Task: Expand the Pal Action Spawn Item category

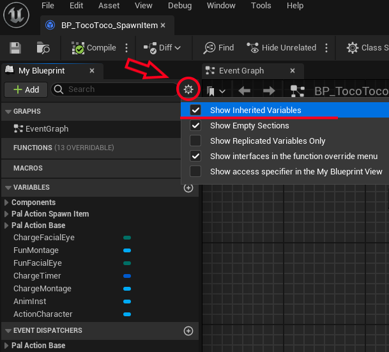Action: click(x=6, y=214)
